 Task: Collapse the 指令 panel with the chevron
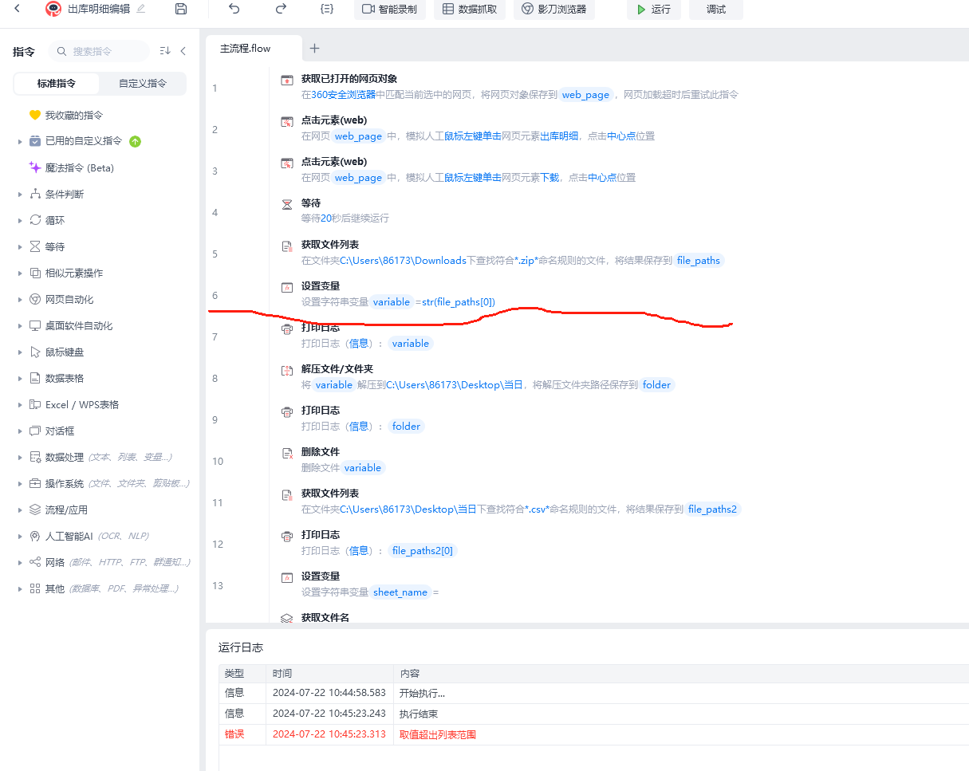(183, 51)
